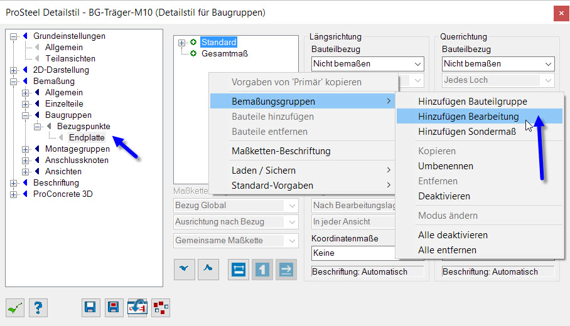Click the blue number one icon button
The width and height of the screenshot is (570, 326).
(262, 270)
